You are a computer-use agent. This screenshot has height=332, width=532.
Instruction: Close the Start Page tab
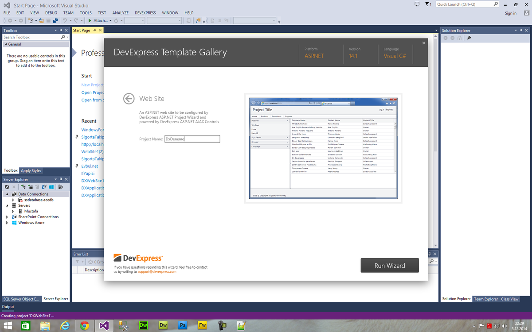pyautogui.click(x=100, y=30)
